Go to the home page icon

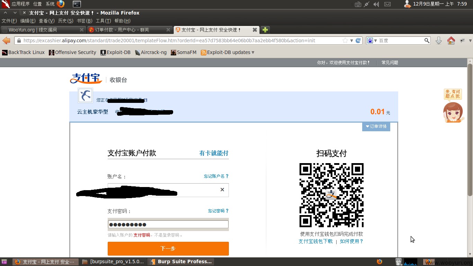(x=451, y=41)
